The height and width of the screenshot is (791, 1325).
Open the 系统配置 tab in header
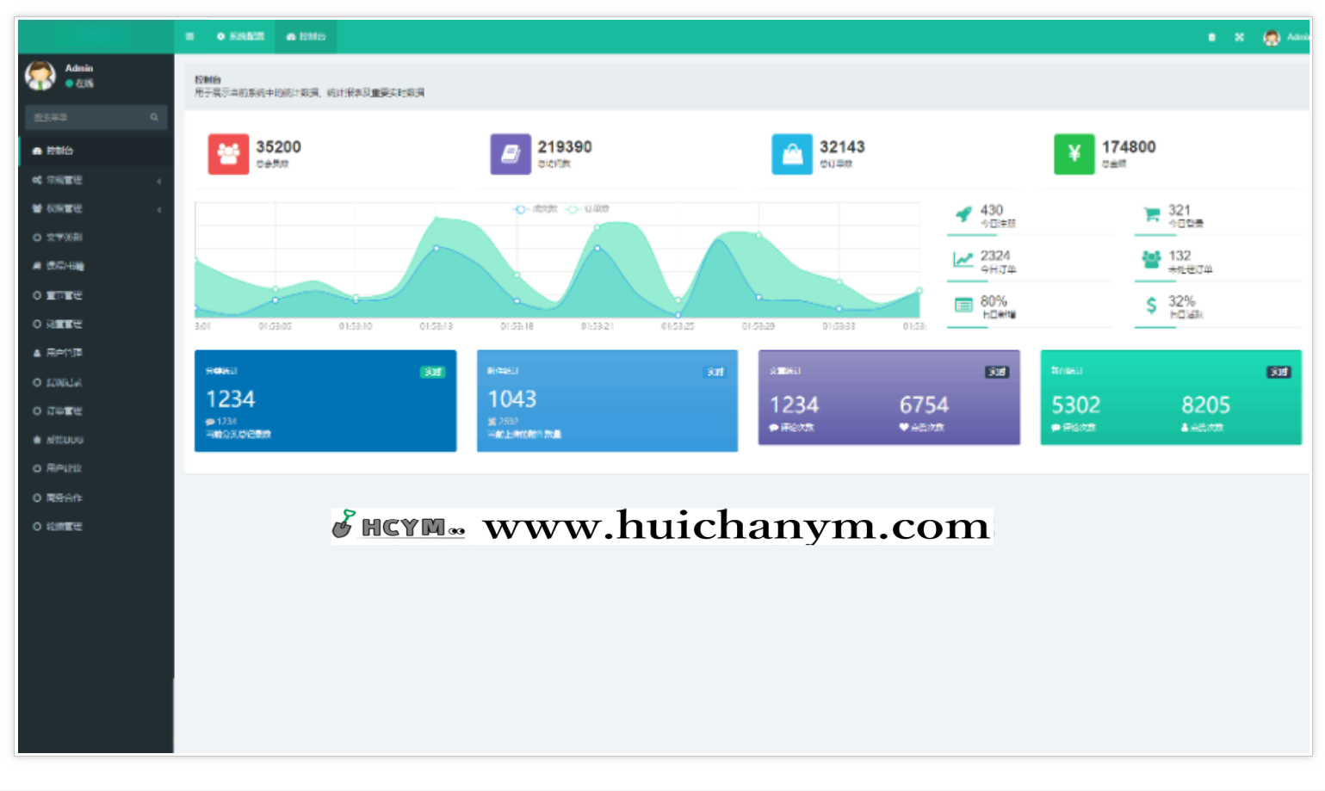tap(241, 36)
